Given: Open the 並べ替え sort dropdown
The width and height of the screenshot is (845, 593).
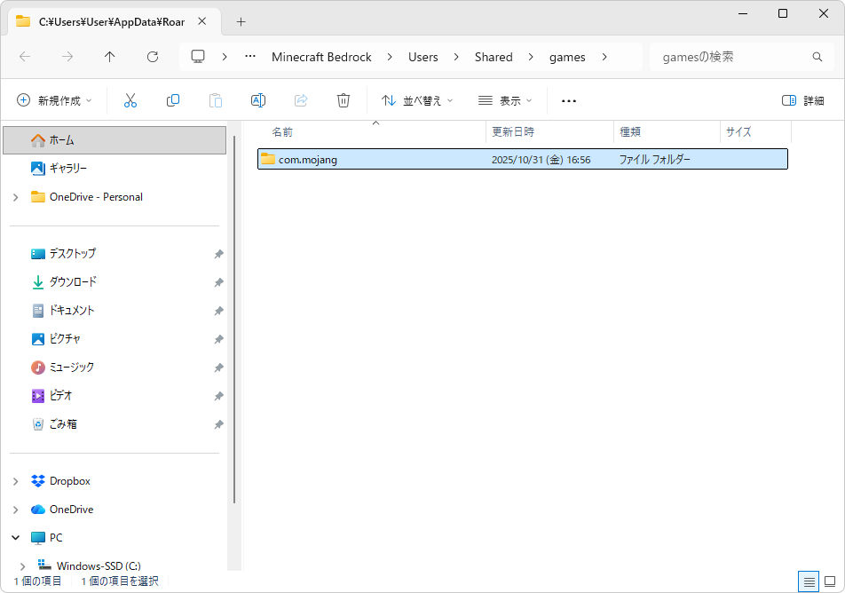Looking at the screenshot, I should tap(417, 101).
